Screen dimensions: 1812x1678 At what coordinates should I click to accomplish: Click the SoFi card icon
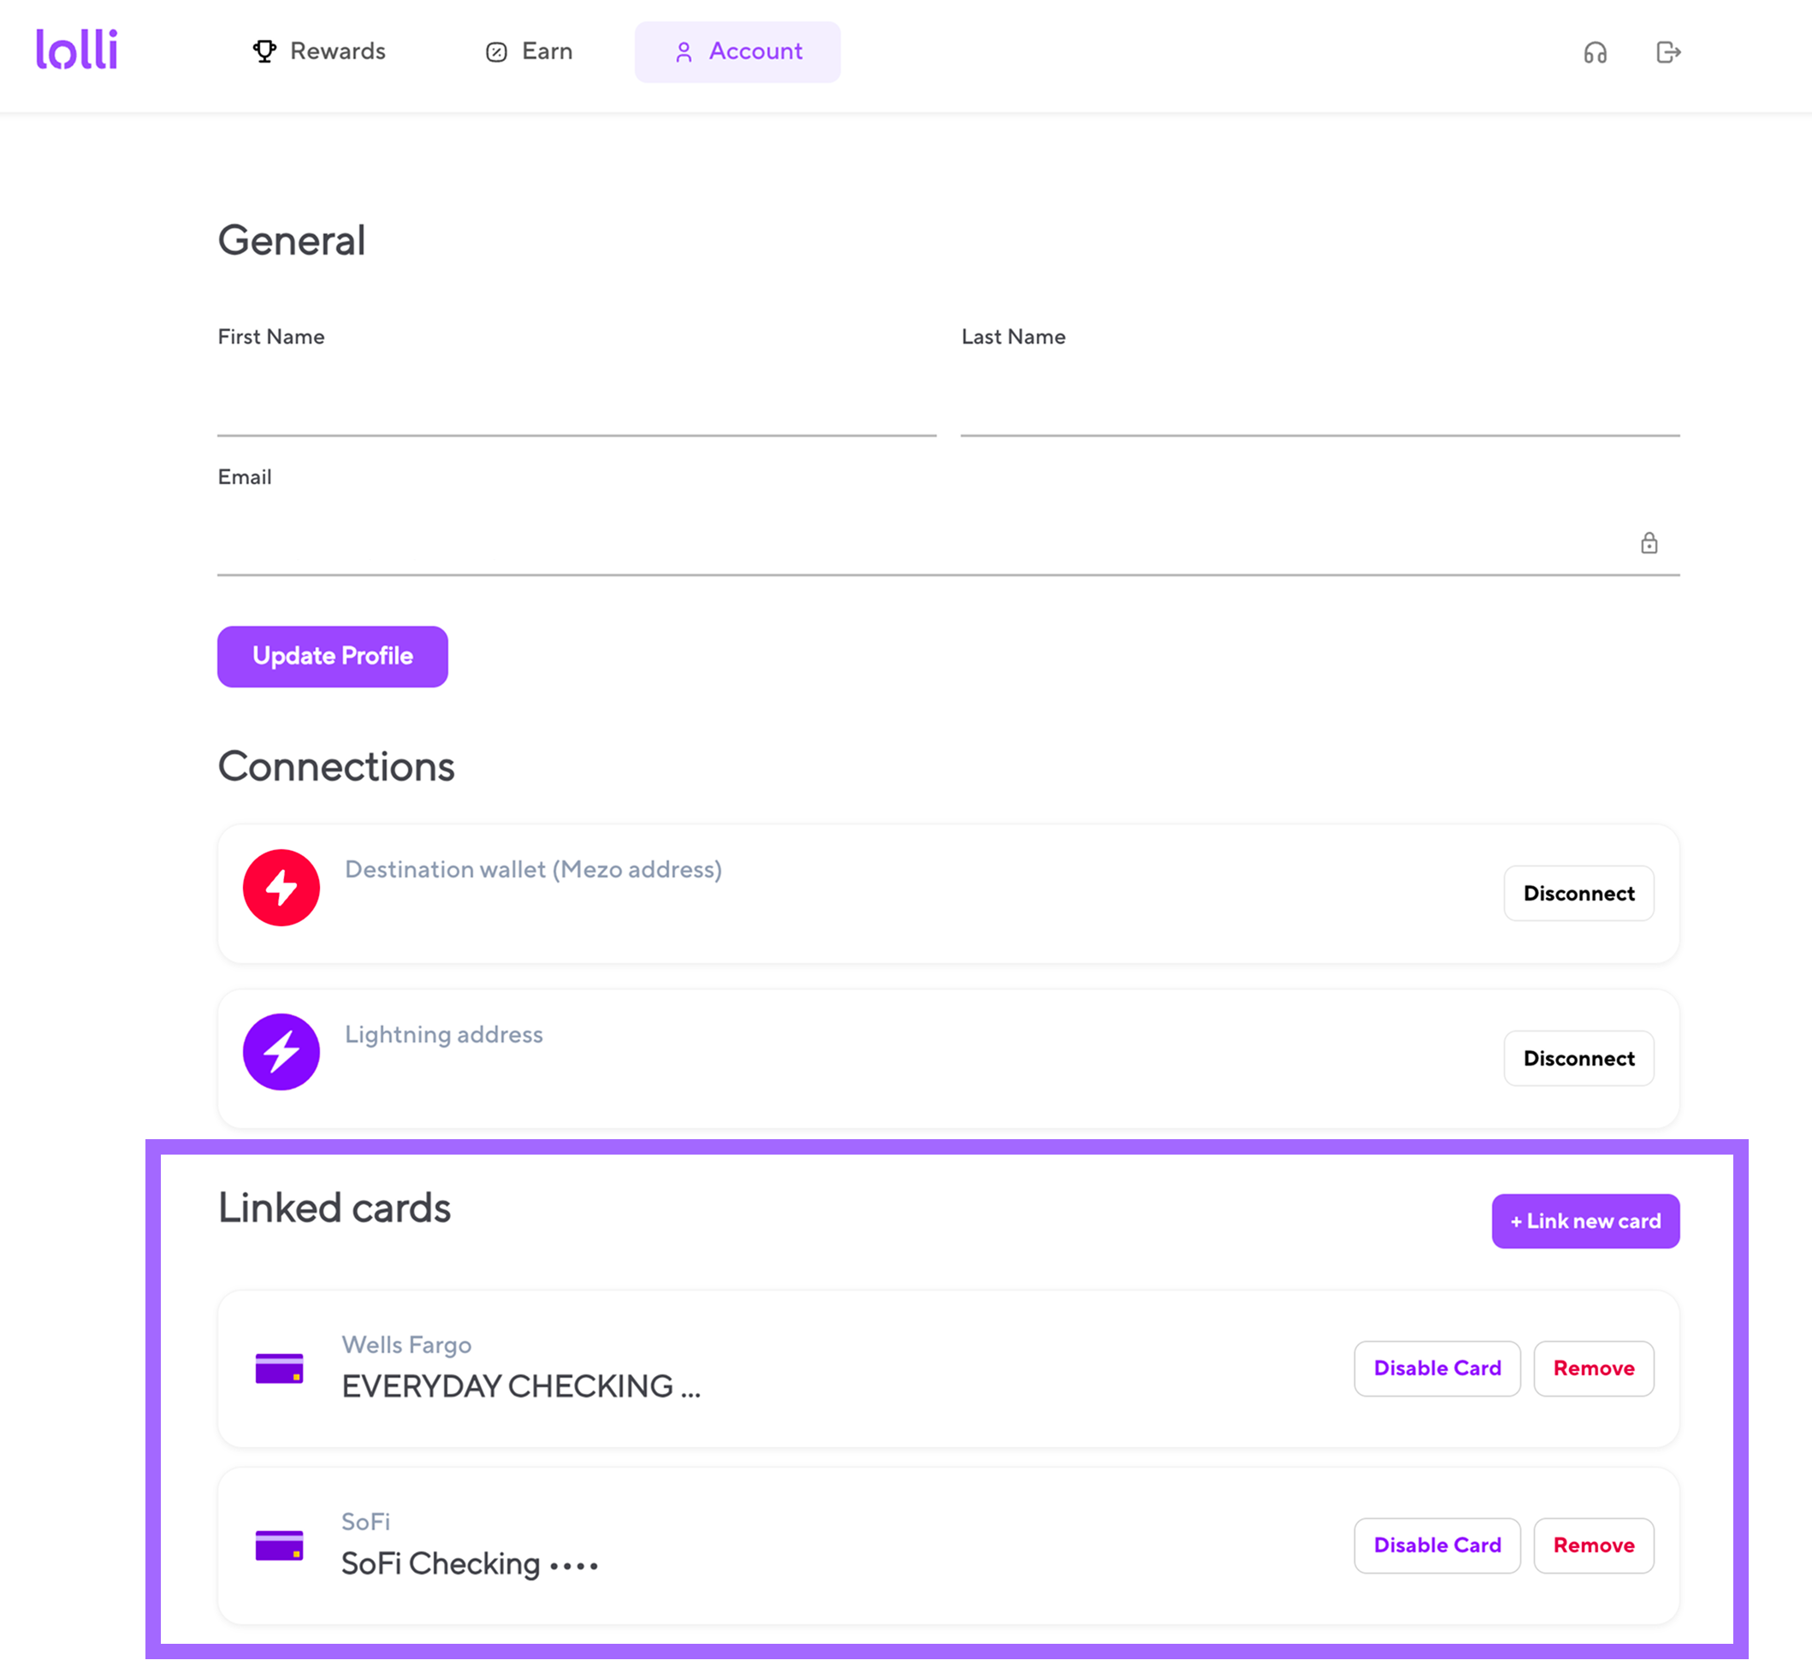279,1545
